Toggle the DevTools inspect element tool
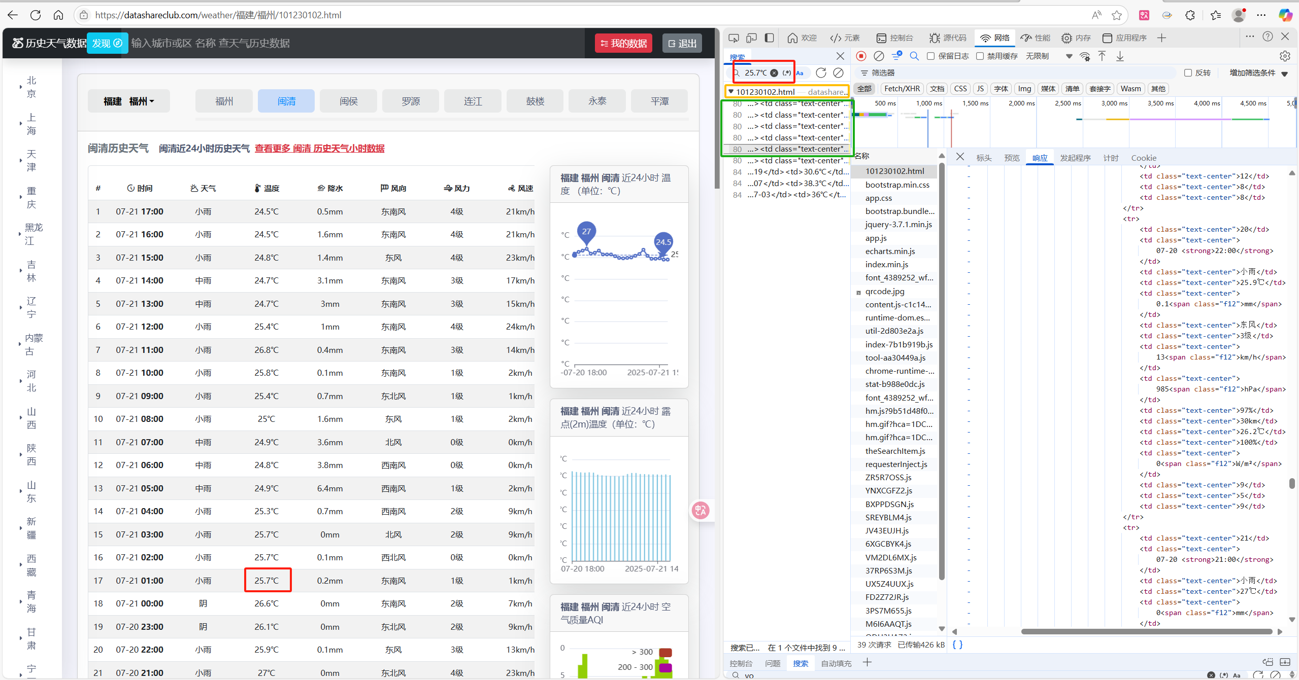The image size is (1299, 680). click(734, 38)
